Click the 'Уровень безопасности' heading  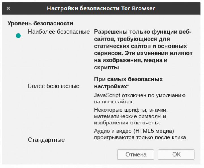pyautogui.click(x=40, y=24)
